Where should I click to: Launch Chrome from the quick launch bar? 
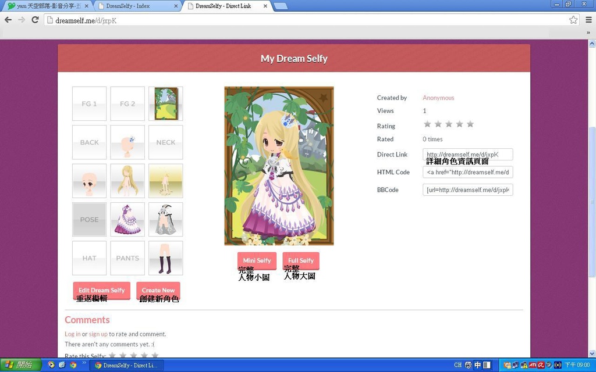(73, 365)
